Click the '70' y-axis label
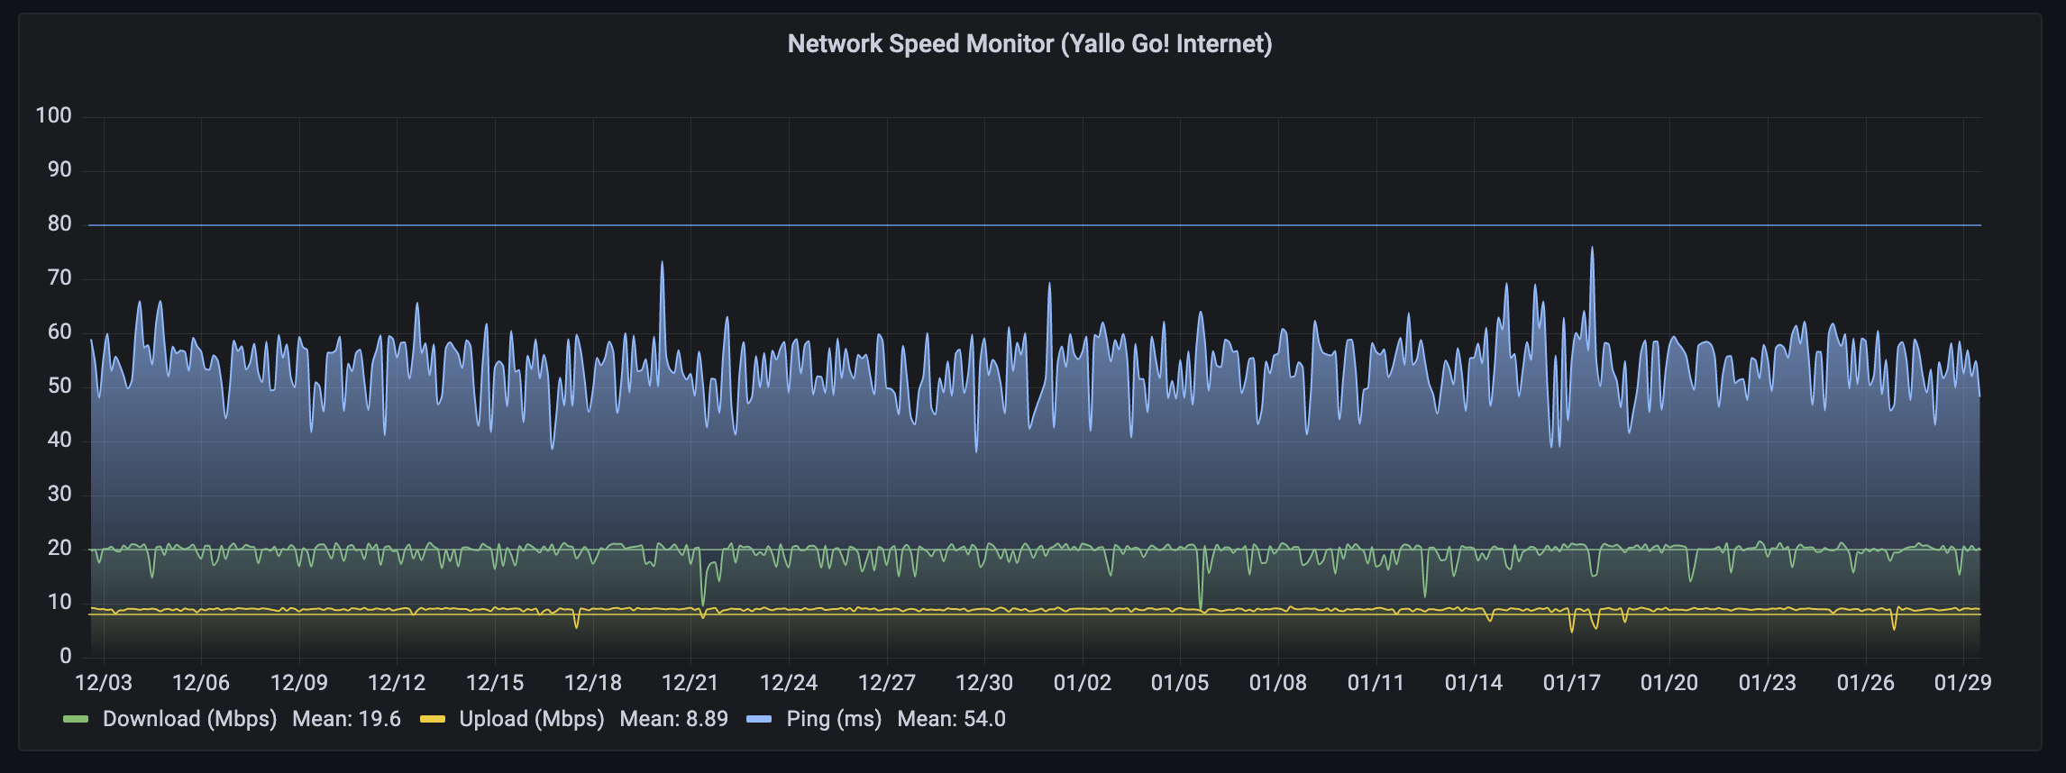 click(x=59, y=277)
